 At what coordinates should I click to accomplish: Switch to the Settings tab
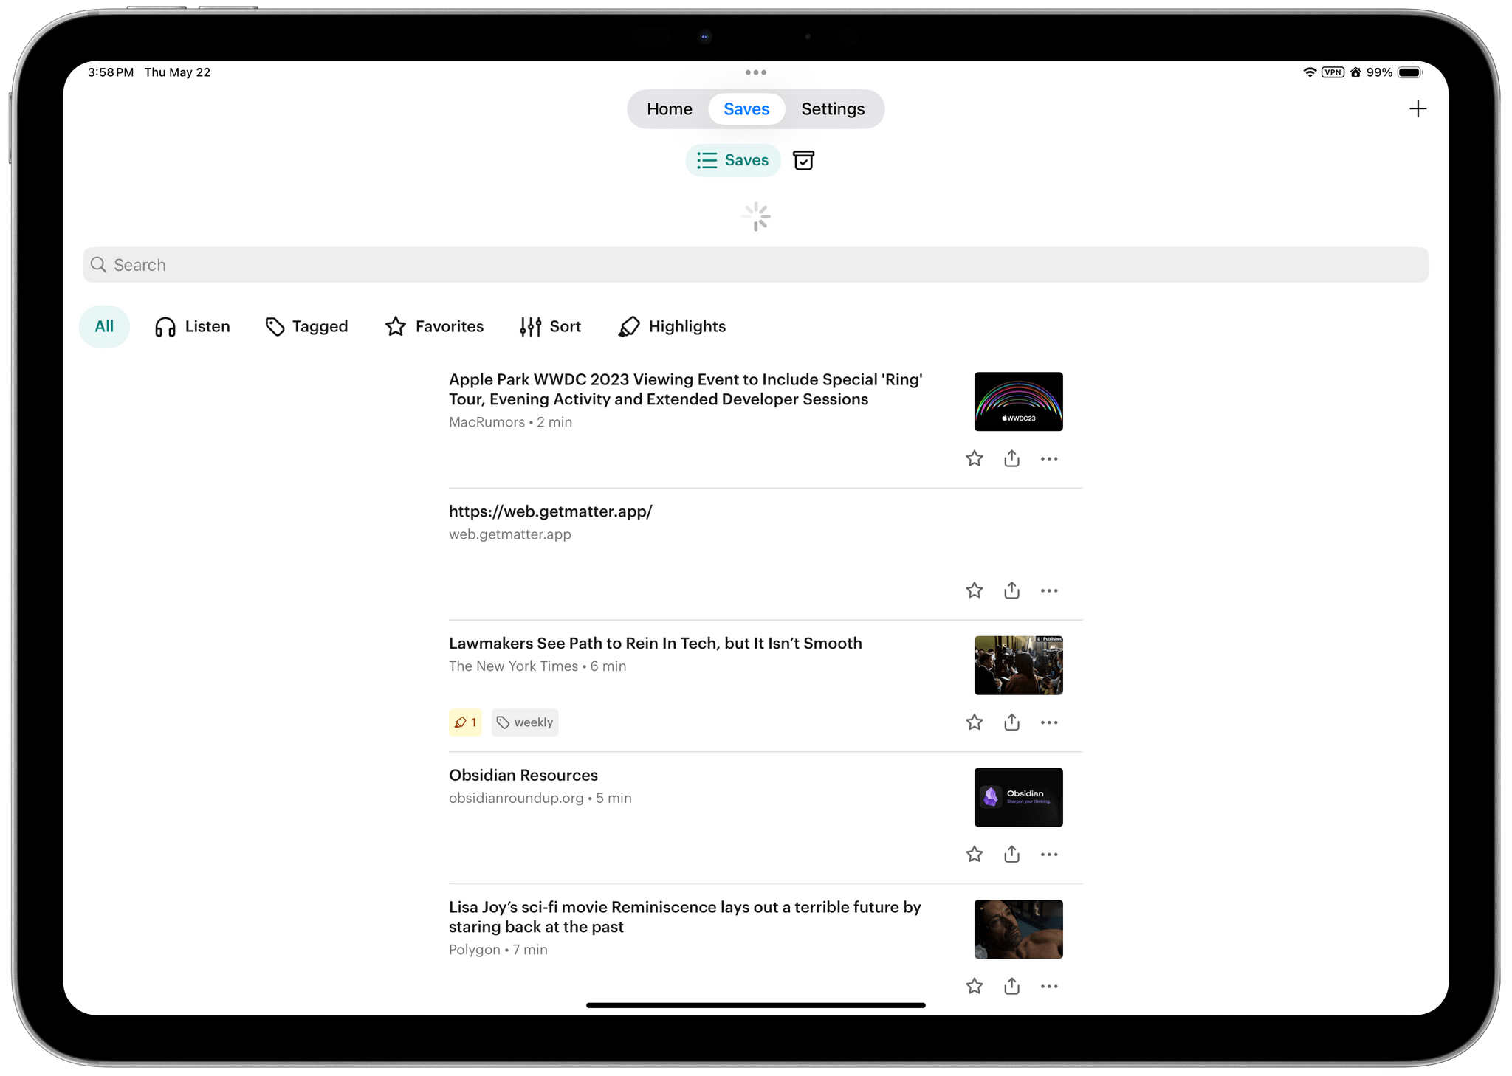tap(833, 109)
